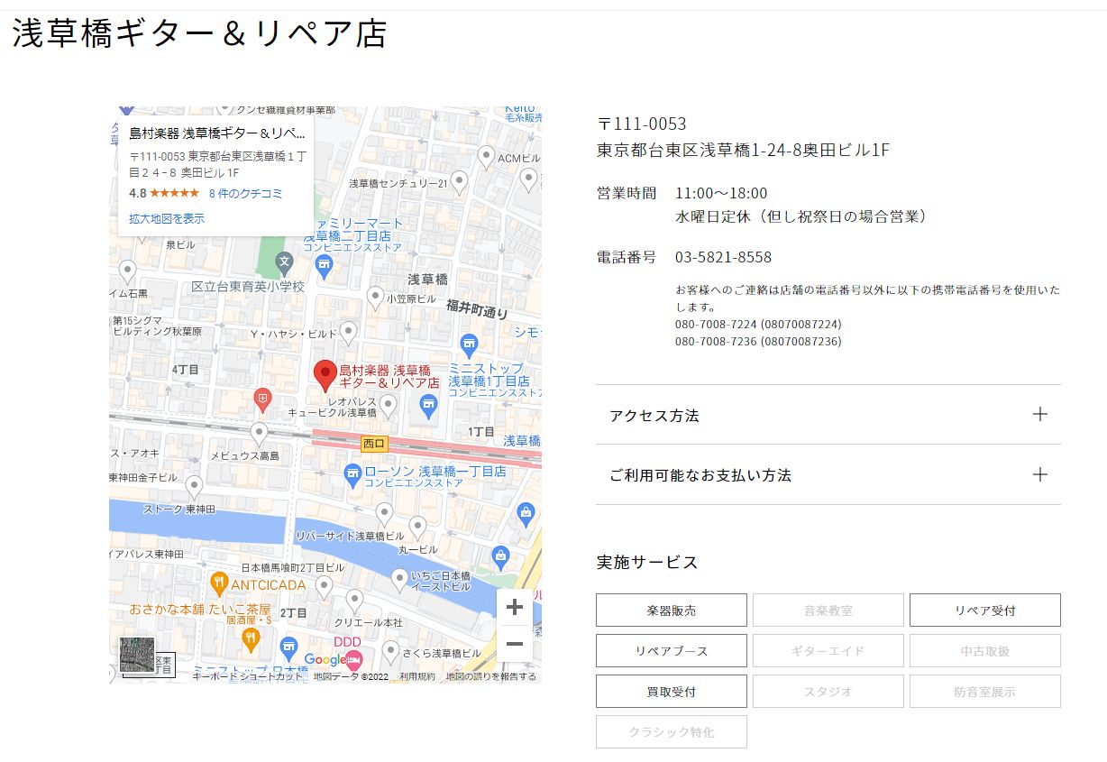Select the 楽器販売 service button
1107x762 pixels.
coord(672,611)
